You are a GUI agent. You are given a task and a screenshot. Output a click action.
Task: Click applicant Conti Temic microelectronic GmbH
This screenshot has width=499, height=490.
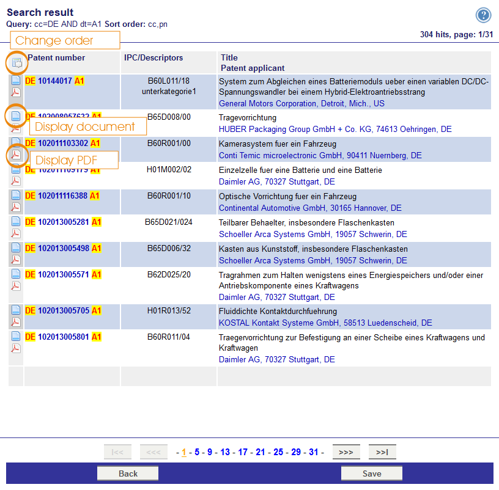click(x=320, y=155)
